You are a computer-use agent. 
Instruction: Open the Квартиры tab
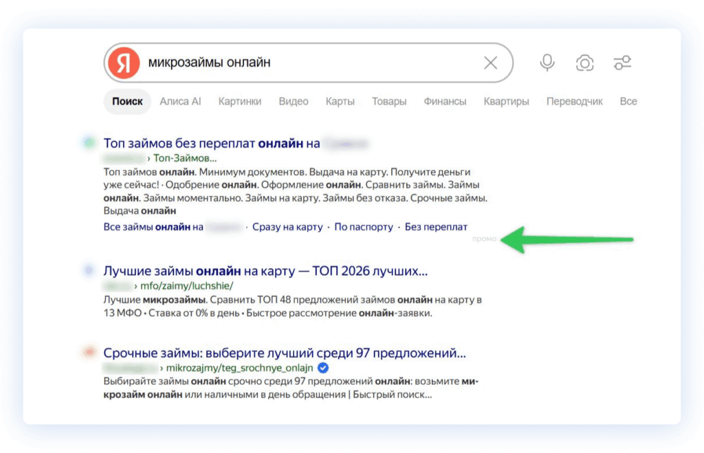pos(506,102)
